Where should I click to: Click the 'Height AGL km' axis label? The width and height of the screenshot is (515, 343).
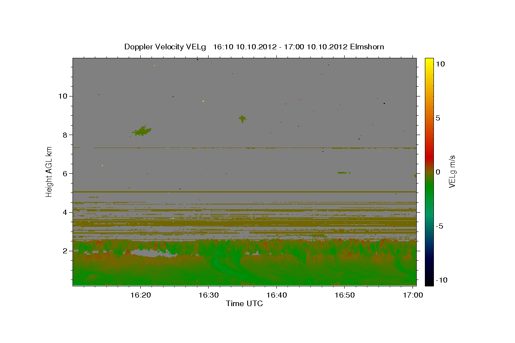49,171
